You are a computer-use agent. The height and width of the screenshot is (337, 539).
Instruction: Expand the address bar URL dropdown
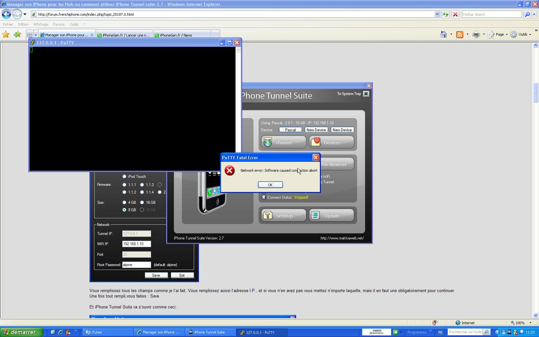click(437, 14)
